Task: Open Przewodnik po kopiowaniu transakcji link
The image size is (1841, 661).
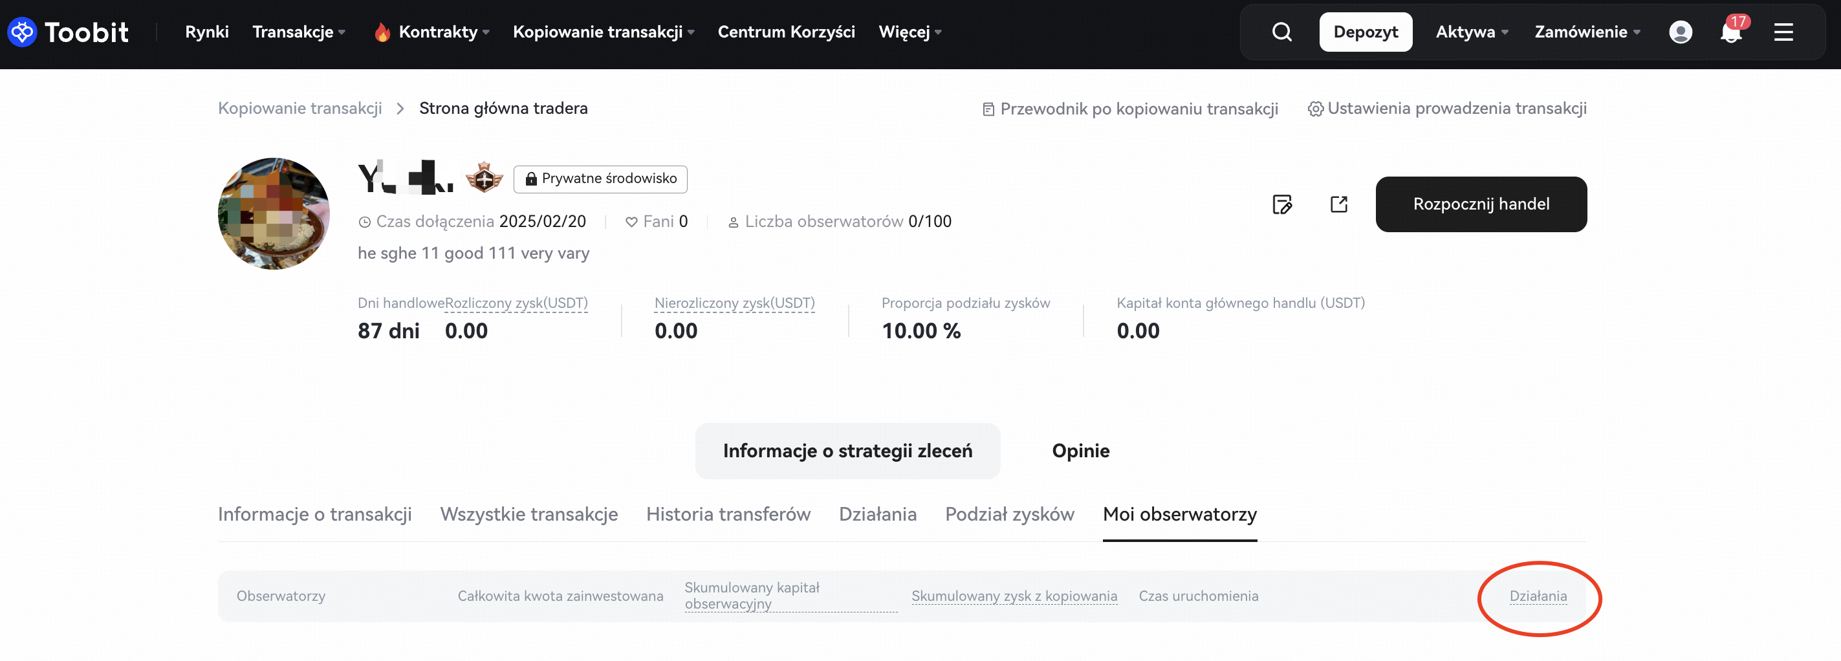Action: pos(1131,109)
